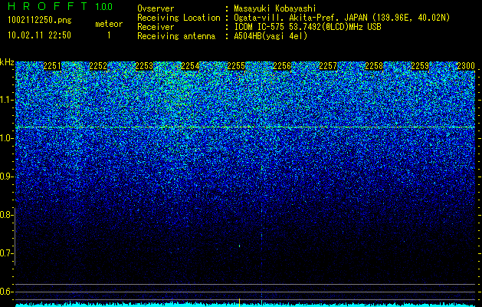The height and width of the screenshot is (307, 482).
Task: Select the filename 1002112250.png
Action: click(40, 20)
